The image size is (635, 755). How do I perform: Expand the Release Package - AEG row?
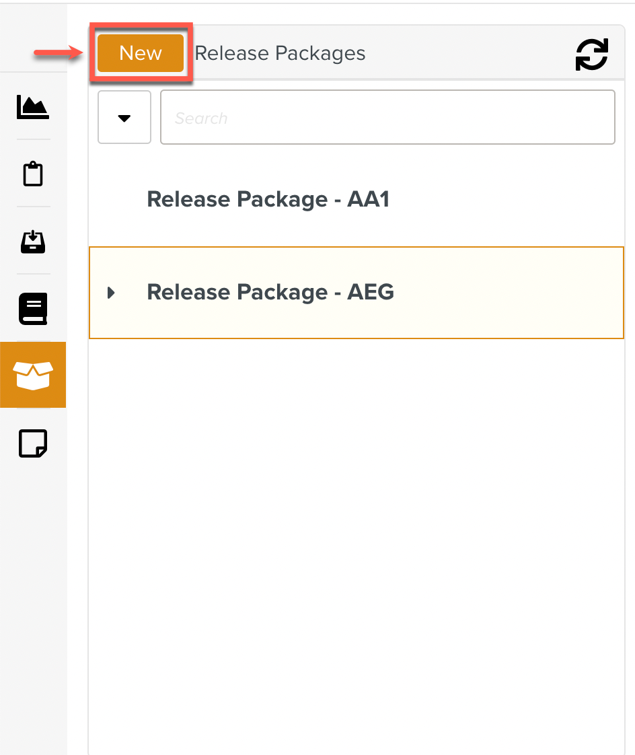[112, 293]
